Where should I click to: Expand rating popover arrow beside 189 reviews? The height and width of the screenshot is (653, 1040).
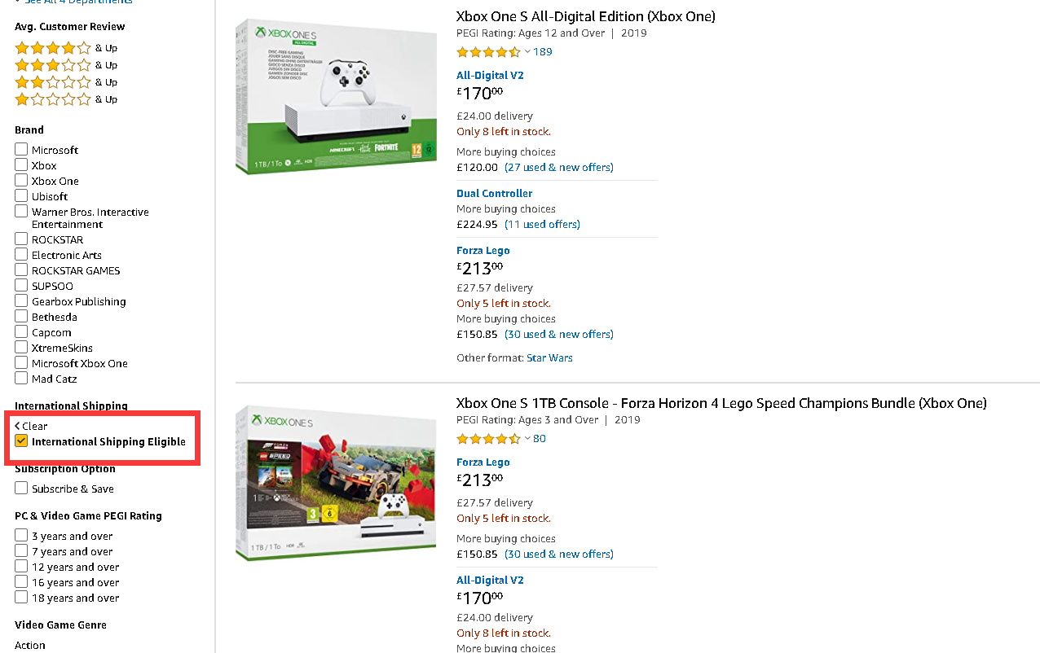coord(527,51)
